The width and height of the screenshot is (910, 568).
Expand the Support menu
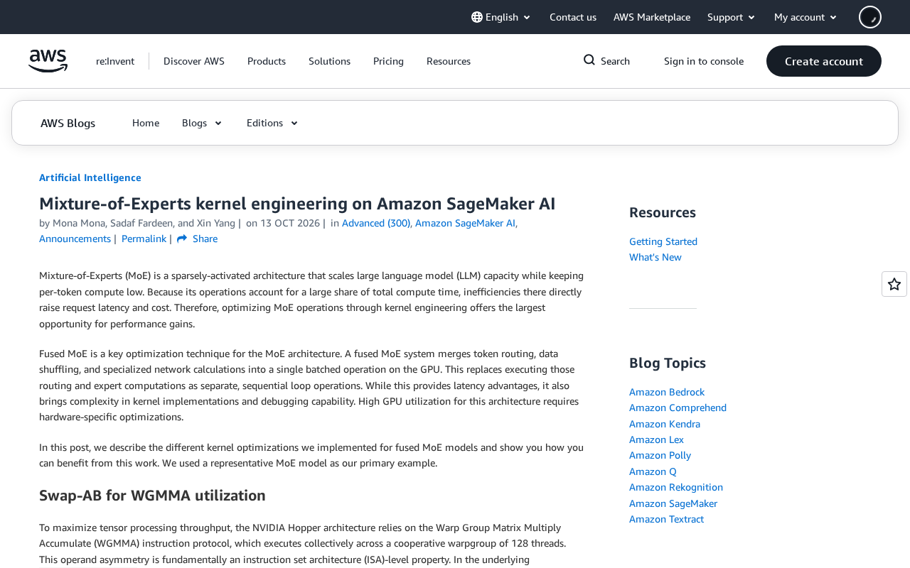tap(732, 17)
